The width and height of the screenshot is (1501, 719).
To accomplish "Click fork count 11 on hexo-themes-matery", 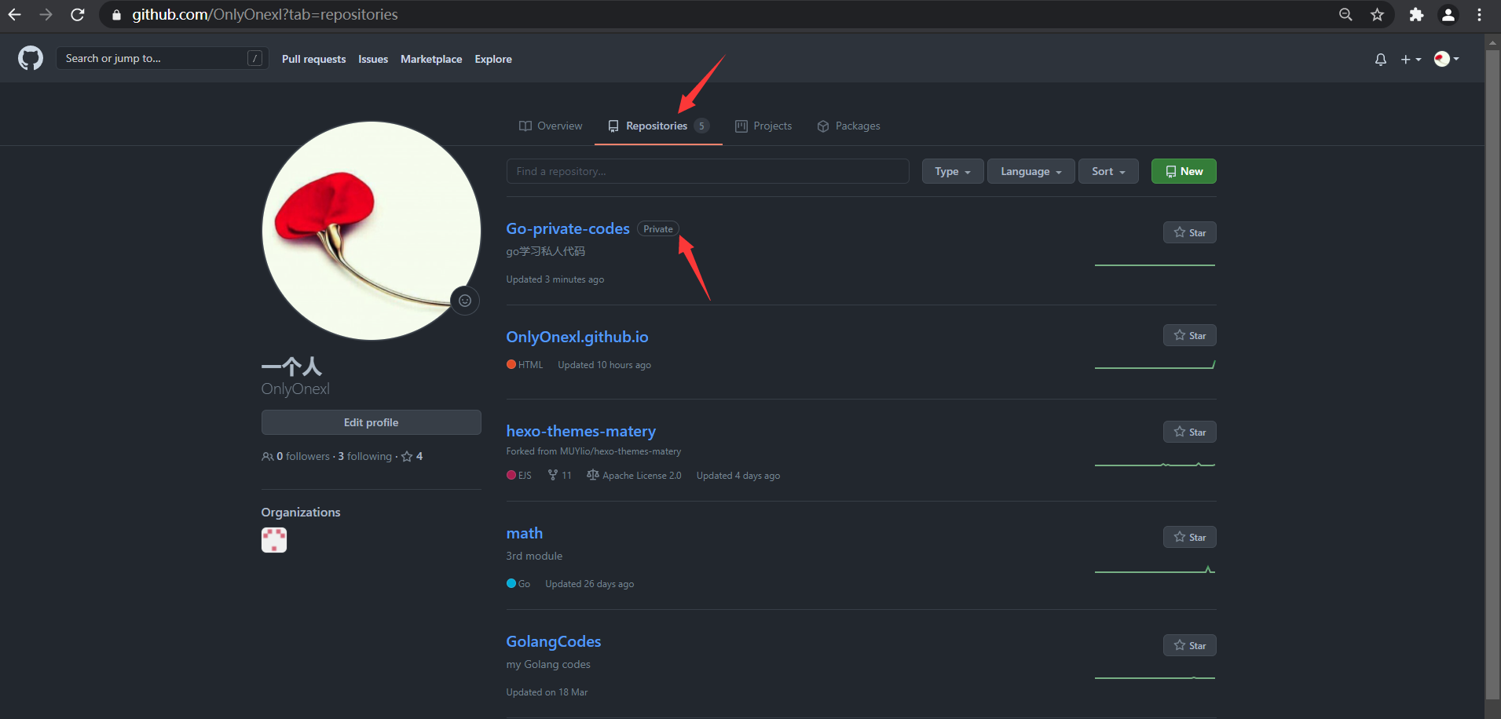I will click(560, 476).
